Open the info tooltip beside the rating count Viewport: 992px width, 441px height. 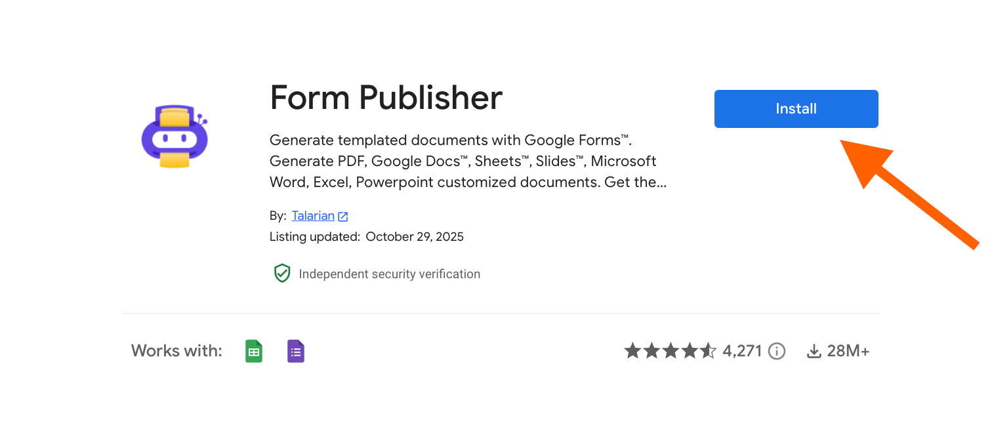click(x=776, y=350)
